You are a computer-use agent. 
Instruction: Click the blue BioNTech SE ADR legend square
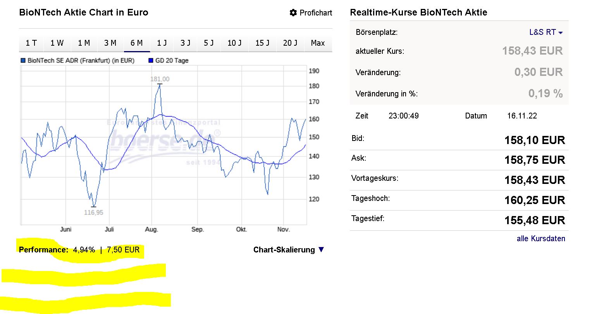(23, 60)
